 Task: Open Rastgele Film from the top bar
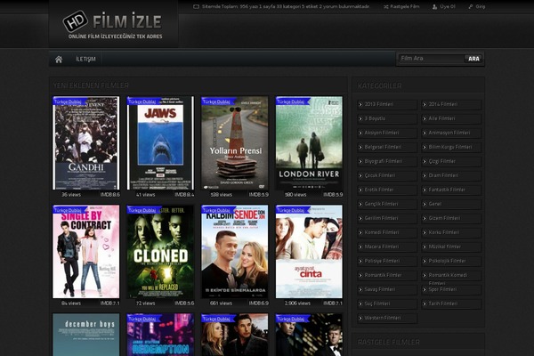click(401, 6)
